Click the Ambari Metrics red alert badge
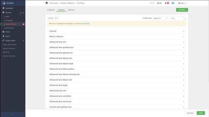Viewport: 209px width, 117px height. click(x=24, y=24)
